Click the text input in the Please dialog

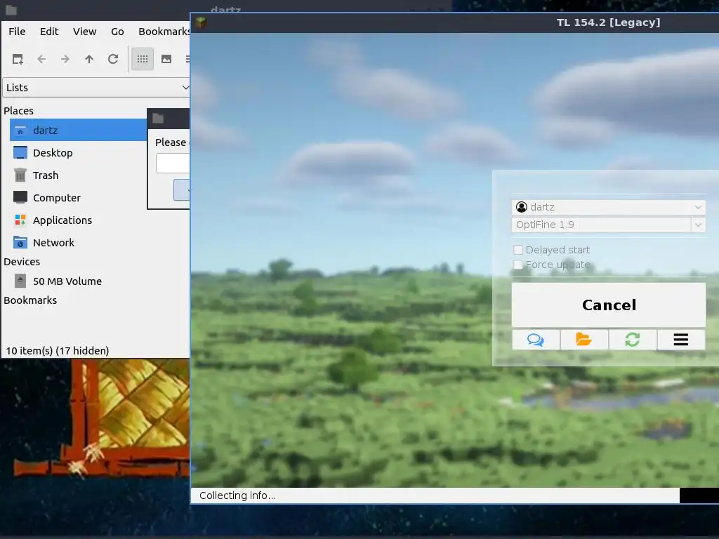click(x=173, y=163)
